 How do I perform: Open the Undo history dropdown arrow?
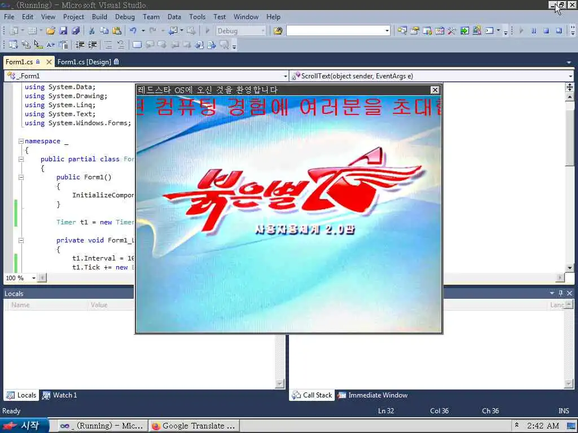coord(143,31)
